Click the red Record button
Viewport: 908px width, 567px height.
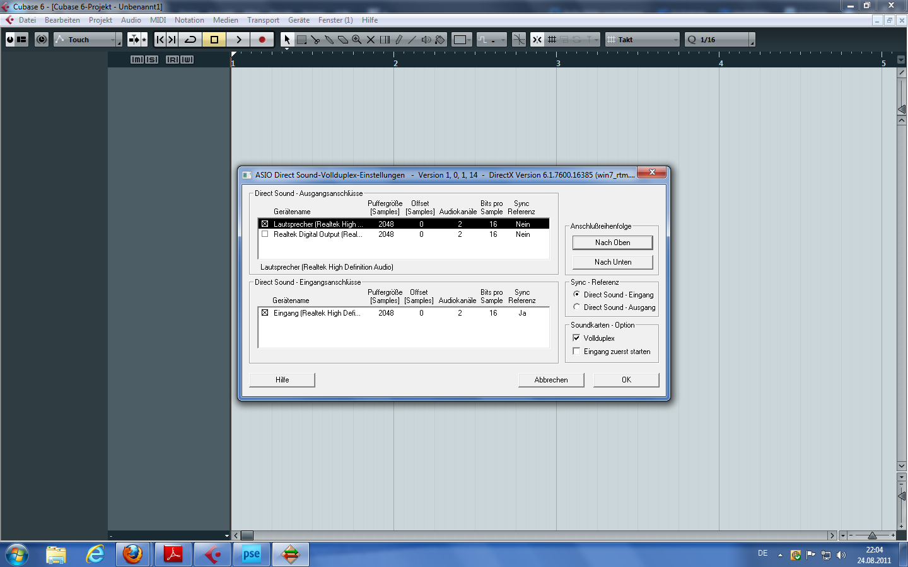click(x=262, y=40)
